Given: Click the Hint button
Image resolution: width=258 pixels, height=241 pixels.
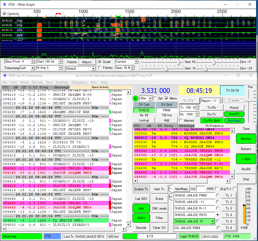Looking at the screenshot, I should (x=141, y=208).
